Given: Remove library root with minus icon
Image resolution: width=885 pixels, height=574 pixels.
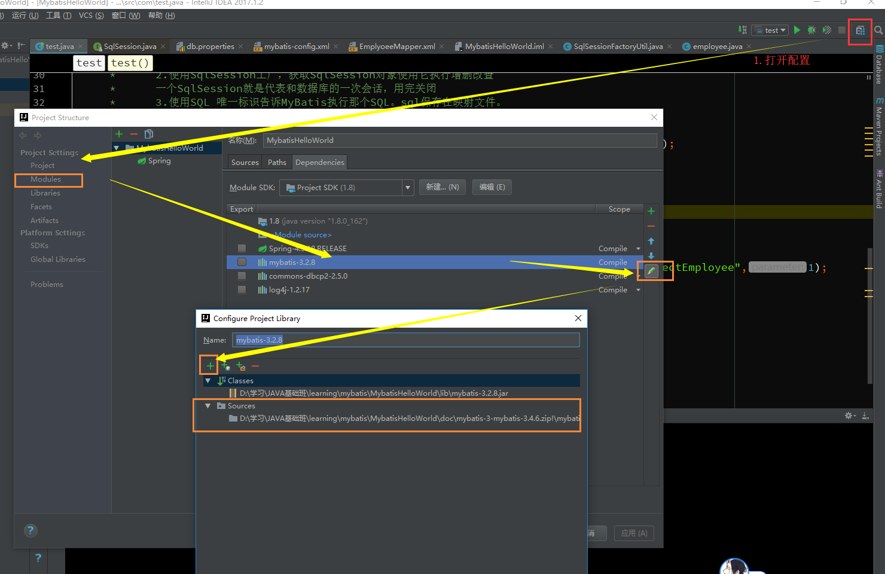Looking at the screenshot, I should [255, 366].
